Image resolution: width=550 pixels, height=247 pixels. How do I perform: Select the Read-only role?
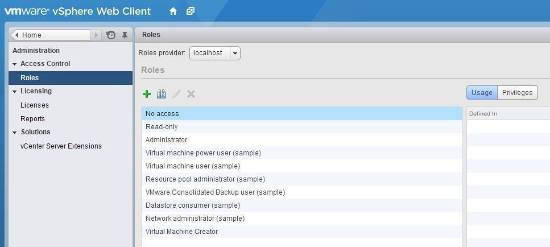point(302,127)
